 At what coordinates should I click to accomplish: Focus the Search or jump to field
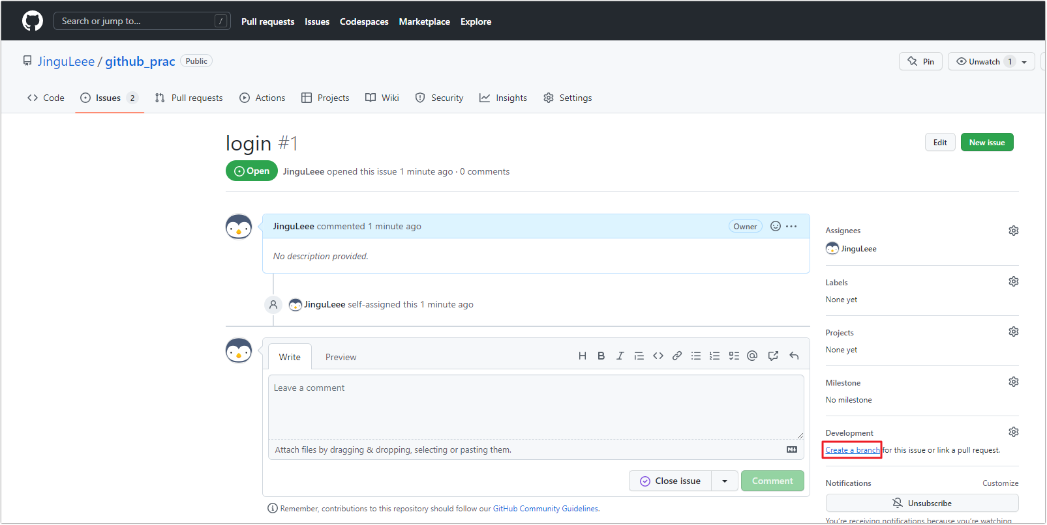(x=142, y=21)
